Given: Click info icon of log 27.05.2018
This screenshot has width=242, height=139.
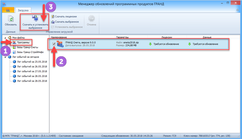Looking at the screenshot, I should click(x=14, y=71).
